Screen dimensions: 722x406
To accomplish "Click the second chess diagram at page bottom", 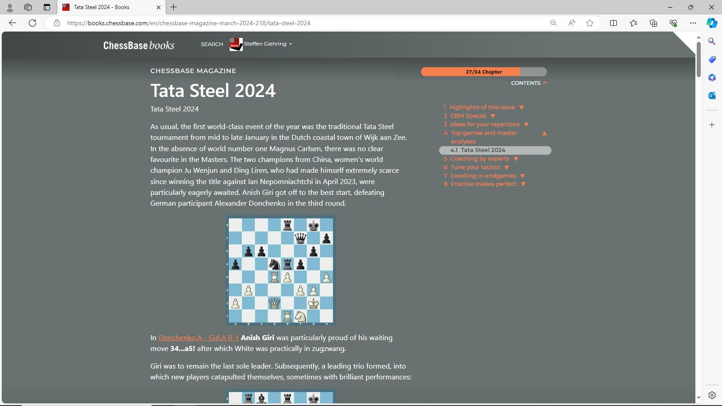I will coord(281,397).
